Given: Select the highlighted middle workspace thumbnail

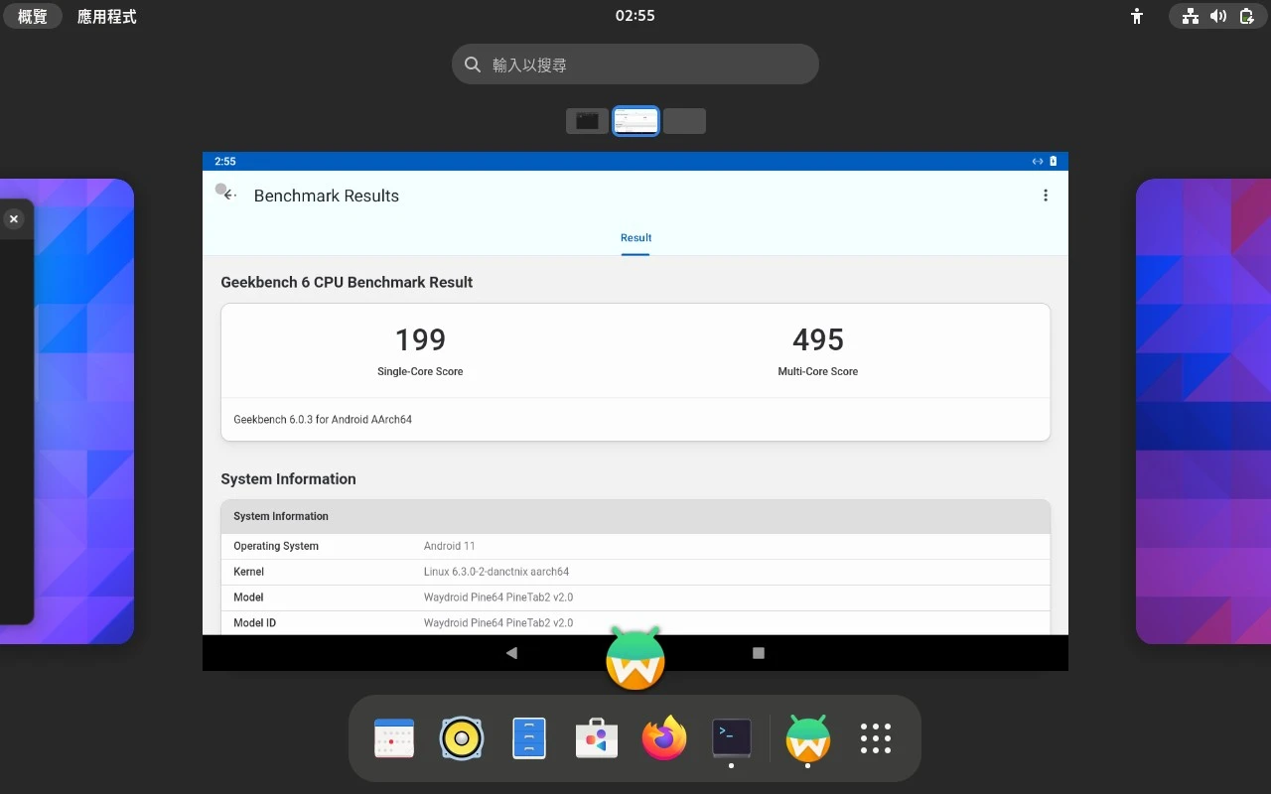Looking at the screenshot, I should coord(635,121).
